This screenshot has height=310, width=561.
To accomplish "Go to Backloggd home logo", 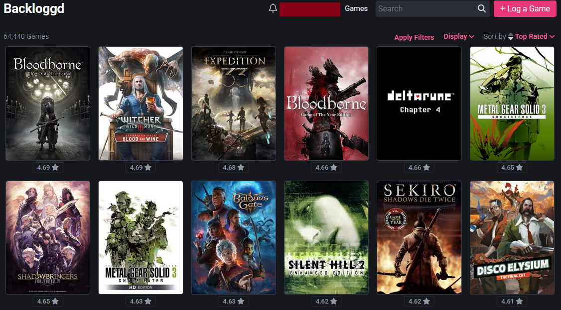I will pos(34,8).
